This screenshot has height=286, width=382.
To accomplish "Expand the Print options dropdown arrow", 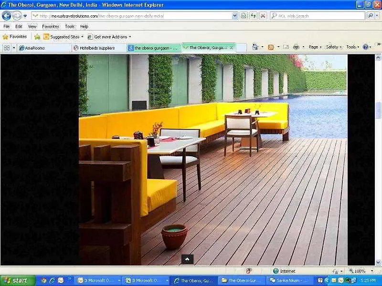I will click(303, 47).
